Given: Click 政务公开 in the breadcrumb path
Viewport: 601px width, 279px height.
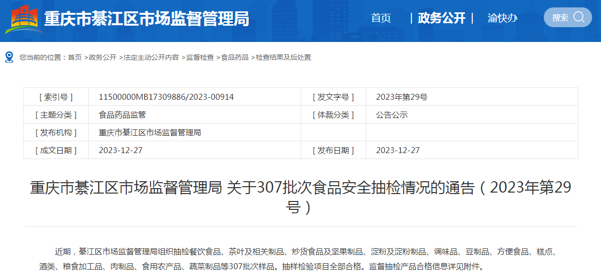Looking at the screenshot, I should pyautogui.click(x=103, y=57).
